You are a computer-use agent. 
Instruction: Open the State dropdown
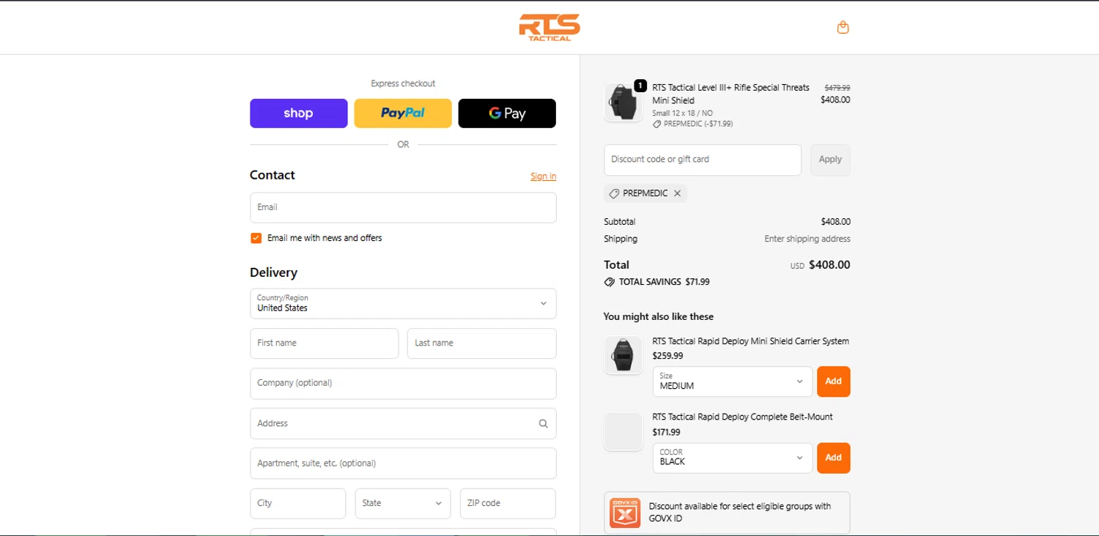(403, 503)
